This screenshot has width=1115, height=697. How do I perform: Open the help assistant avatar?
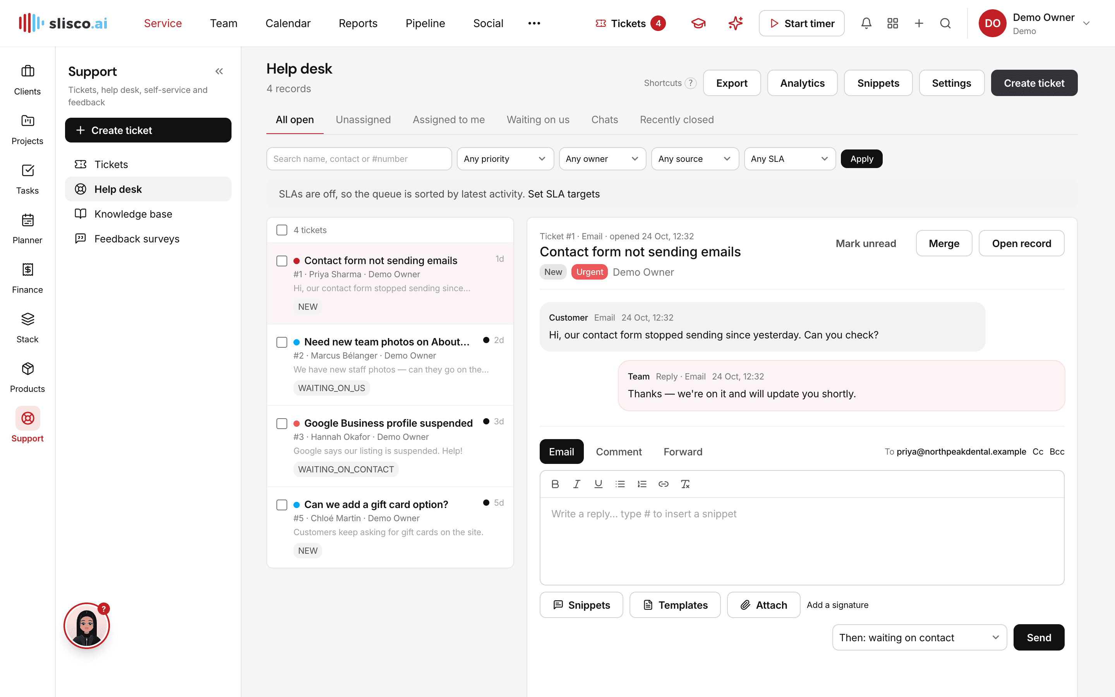(87, 625)
